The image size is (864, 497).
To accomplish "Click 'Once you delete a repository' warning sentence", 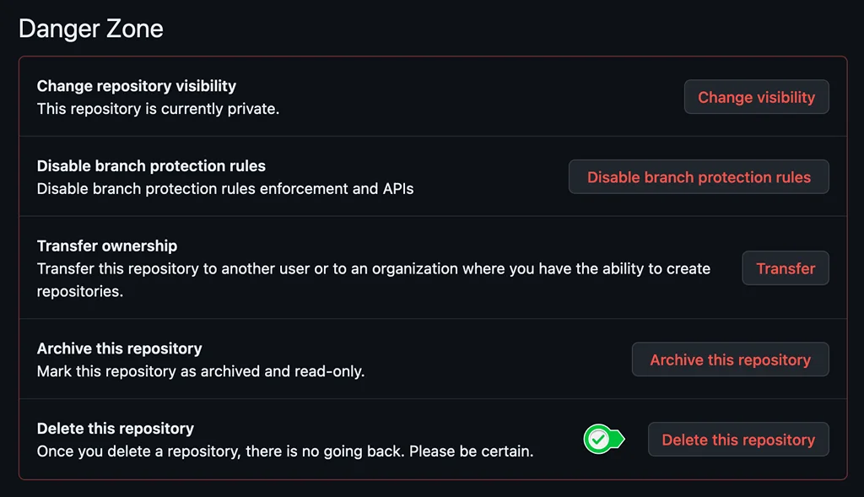I will [138, 451].
